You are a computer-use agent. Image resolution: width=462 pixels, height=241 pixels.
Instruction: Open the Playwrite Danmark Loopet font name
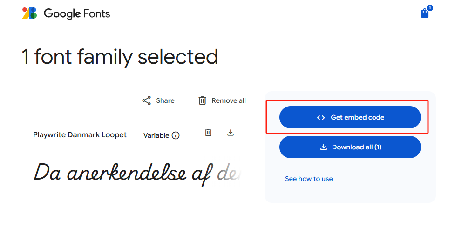coord(80,135)
